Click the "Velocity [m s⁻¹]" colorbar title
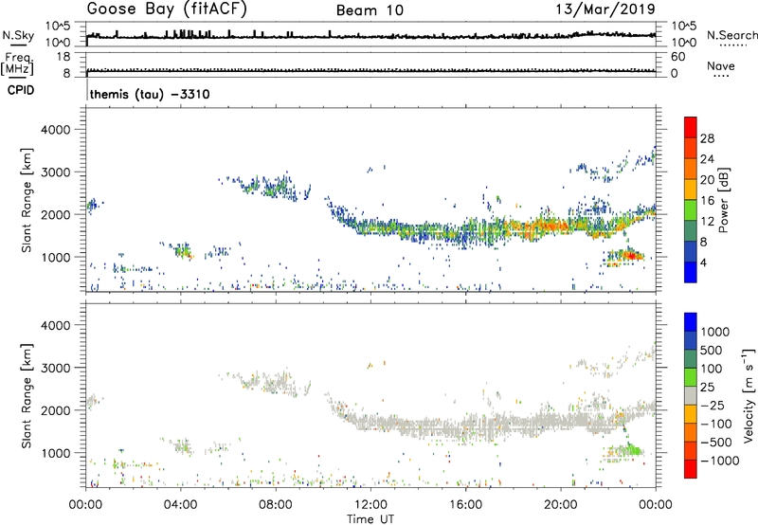The image size is (758, 525). point(749,395)
